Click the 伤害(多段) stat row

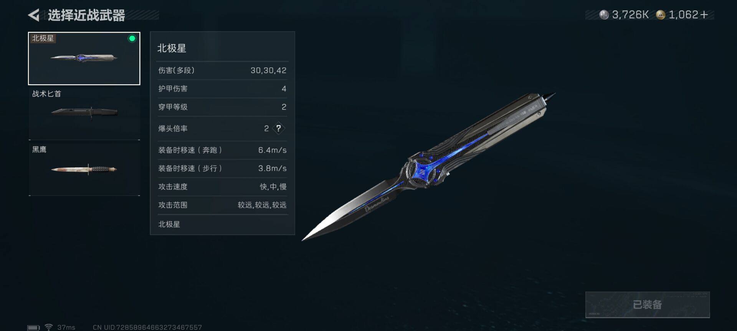(222, 70)
